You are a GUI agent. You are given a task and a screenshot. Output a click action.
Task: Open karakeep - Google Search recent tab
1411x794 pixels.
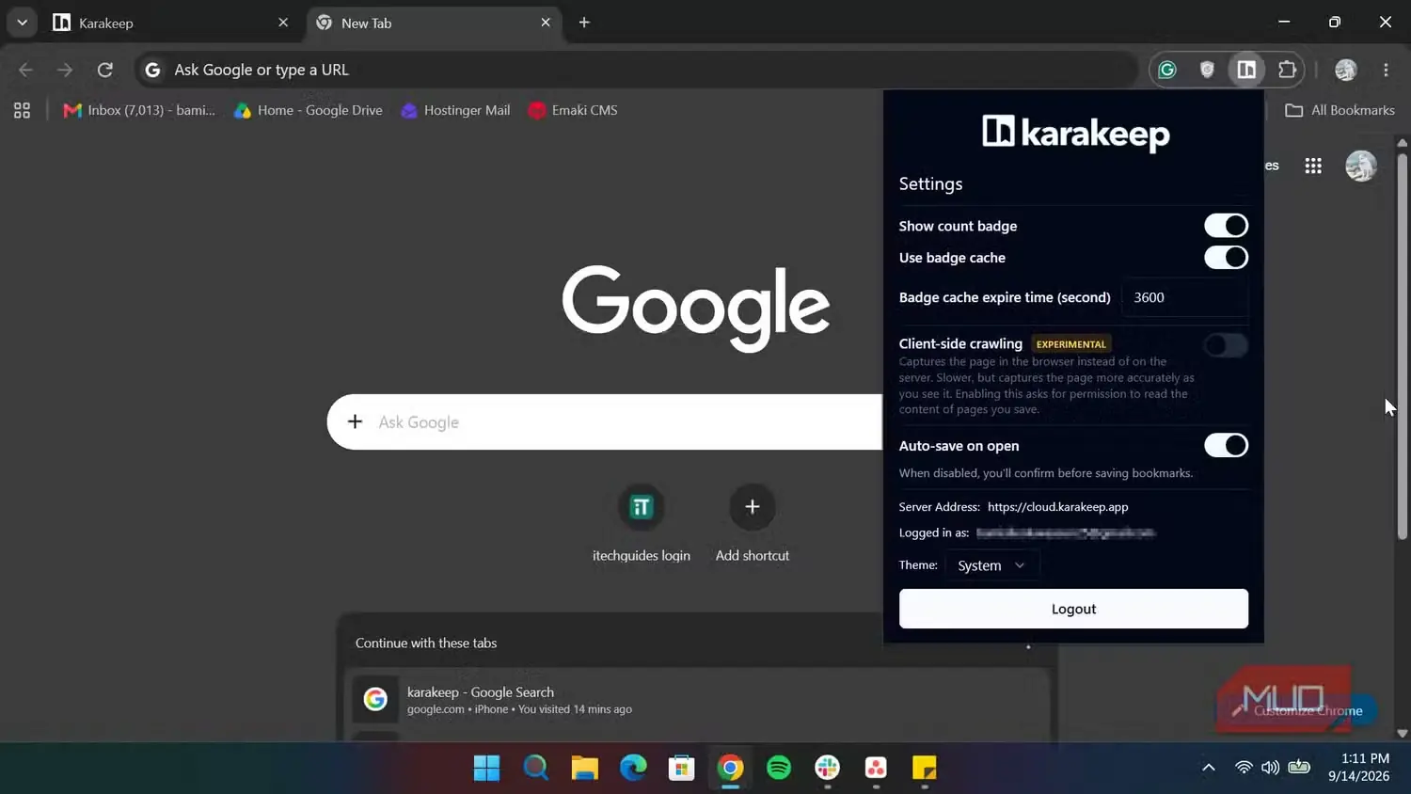pyautogui.click(x=698, y=700)
